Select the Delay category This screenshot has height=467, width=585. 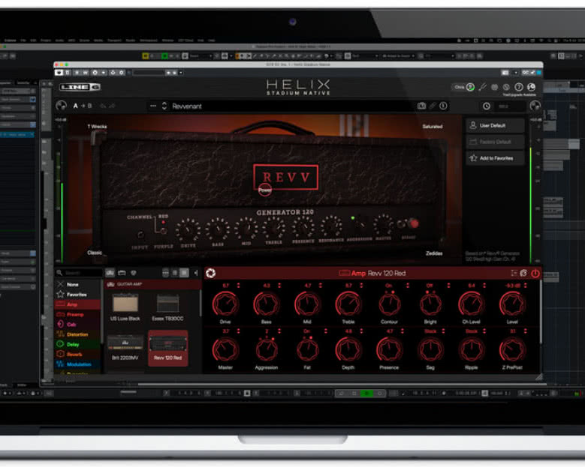[x=77, y=345]
